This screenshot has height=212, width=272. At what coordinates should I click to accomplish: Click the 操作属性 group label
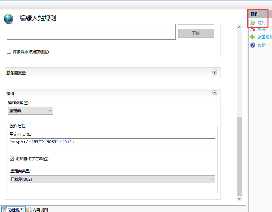point(18,126)
